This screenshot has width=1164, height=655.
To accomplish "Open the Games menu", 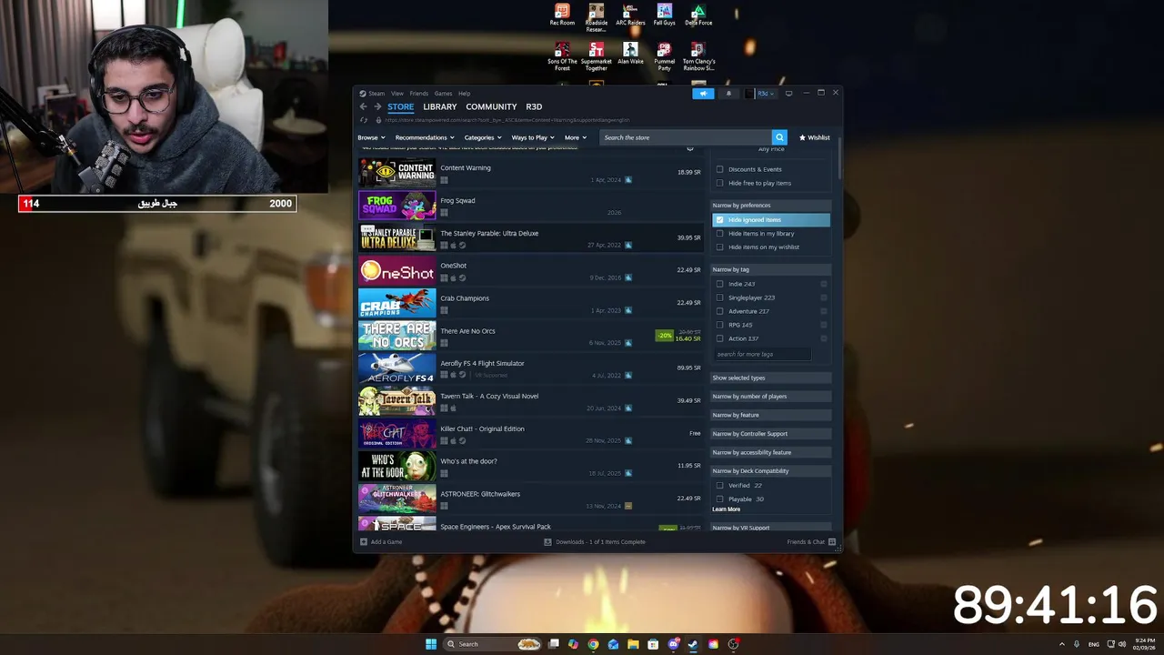I will [x=443, y=93].
